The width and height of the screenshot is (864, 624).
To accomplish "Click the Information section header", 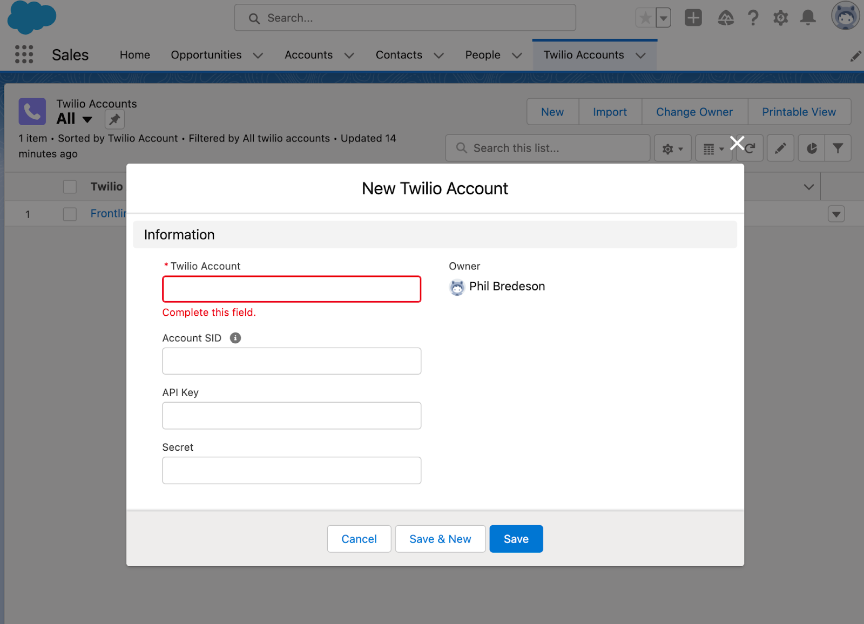I will tap(435, 235).
